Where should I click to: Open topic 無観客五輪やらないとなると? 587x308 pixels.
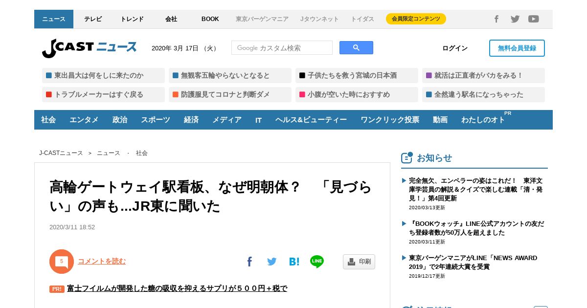coord(230,75)
